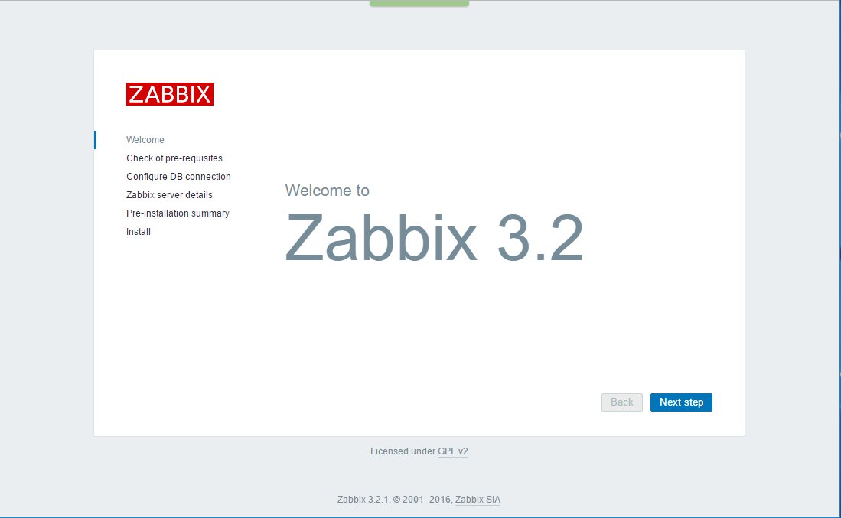
Task: Go to Configure DB connection step
Action: pos(178,177)
